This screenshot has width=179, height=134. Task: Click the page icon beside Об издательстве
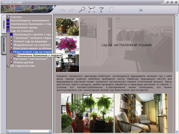point(8,66)
